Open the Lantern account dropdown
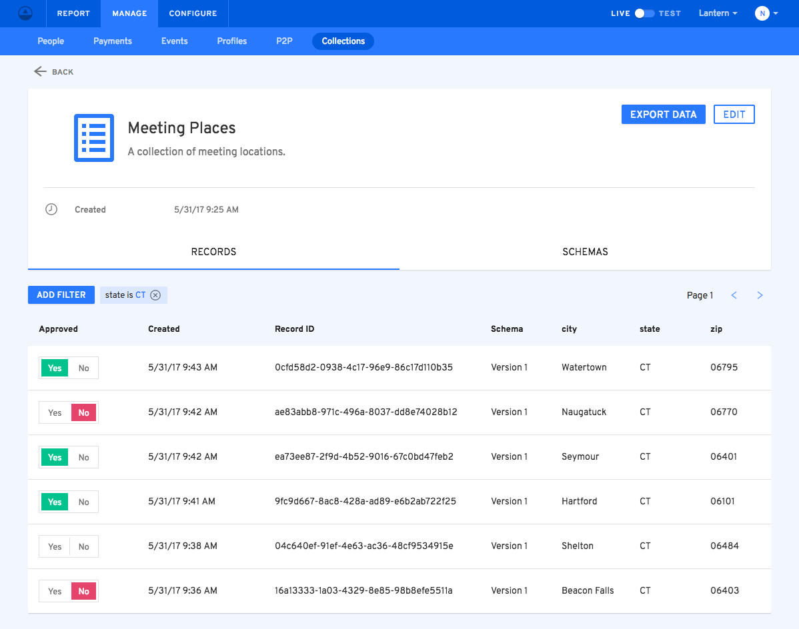Viewport: 799px width, 629px height. 718,13
